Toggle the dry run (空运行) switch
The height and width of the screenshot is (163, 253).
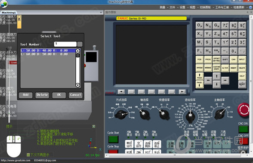[139, 144]
